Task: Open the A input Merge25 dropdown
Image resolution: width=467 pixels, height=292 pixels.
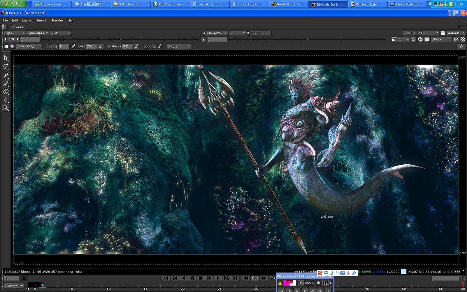Action: tap(217, 33)
